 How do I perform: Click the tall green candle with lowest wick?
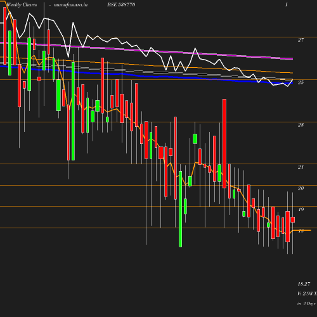181,209
